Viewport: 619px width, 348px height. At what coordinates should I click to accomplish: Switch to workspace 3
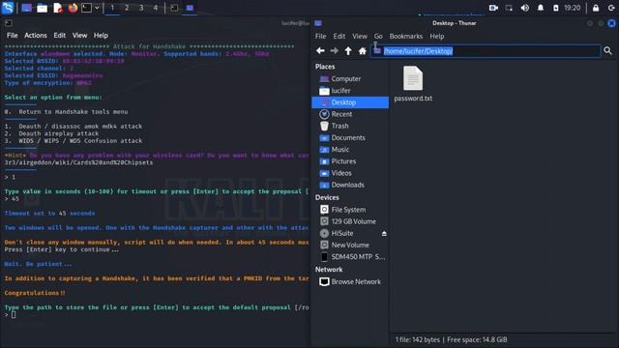coord(141,8)
